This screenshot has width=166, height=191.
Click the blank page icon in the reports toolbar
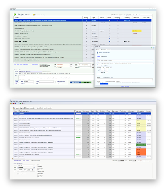[19, 103]
